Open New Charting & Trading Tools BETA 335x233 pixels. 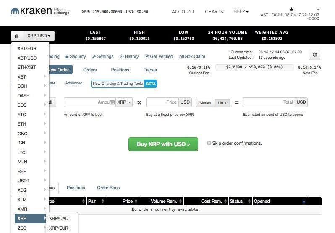[124, 84]
